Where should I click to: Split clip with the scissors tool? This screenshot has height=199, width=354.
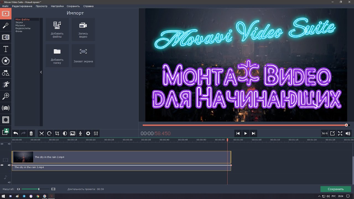click(41, 133)
